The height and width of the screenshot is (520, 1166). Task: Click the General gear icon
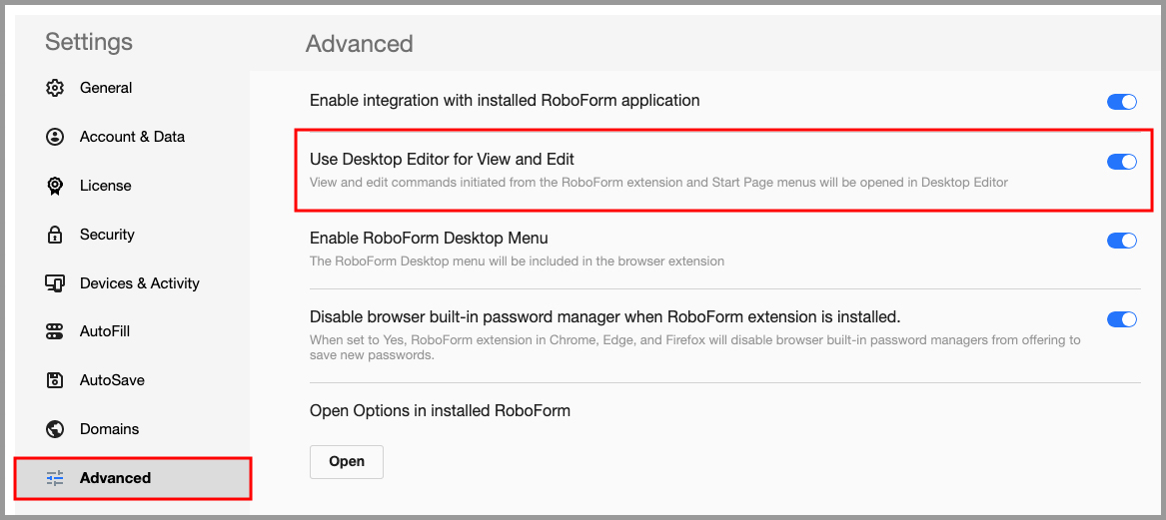(55, 88)
